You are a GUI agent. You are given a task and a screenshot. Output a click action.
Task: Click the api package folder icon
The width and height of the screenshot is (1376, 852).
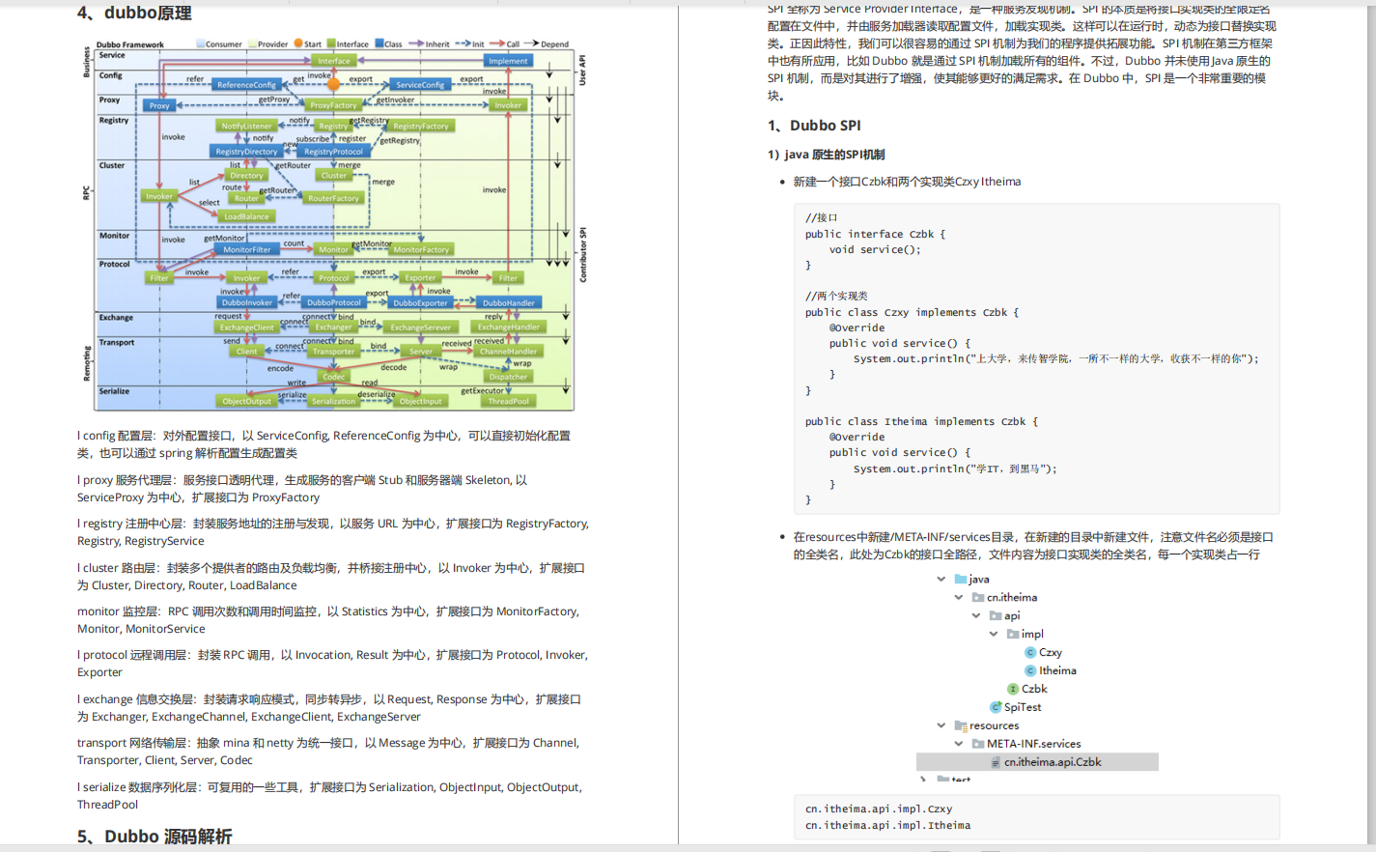[x=996, y=616]
